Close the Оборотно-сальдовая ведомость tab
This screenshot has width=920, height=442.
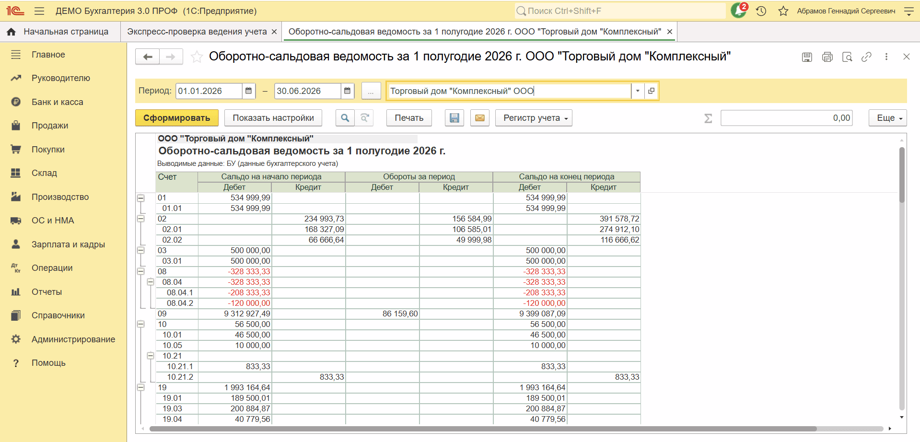(x=670, y=32)
